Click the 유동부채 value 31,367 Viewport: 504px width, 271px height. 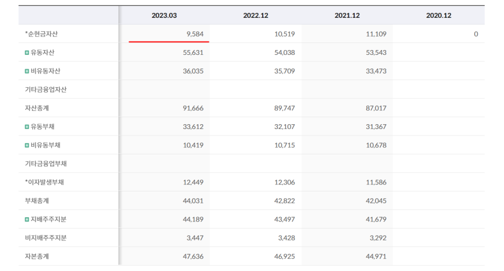[376, 127]
